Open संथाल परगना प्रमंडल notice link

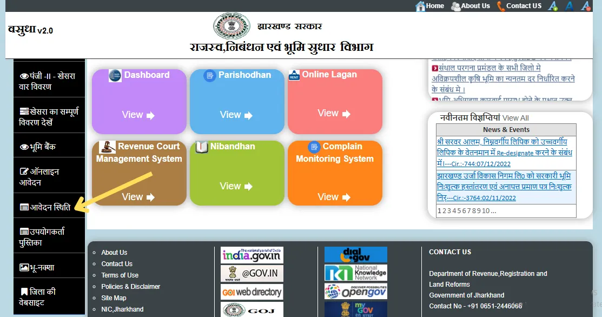click(x=503, y=78)
